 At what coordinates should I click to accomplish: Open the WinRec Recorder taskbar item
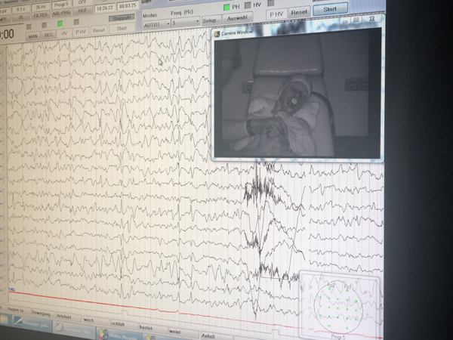click(x=119, y=335)
